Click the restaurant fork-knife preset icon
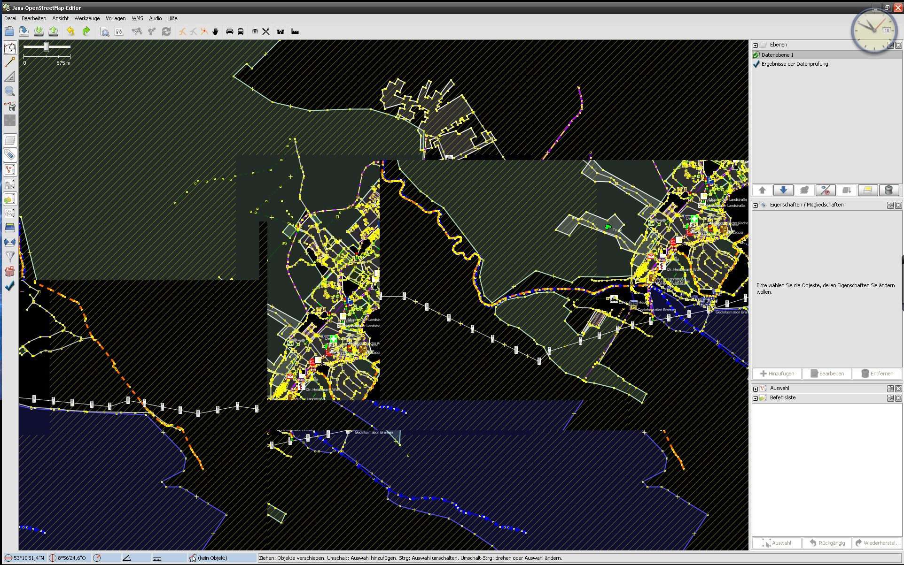Screen dimensions: 904x565 pos(266,31)
